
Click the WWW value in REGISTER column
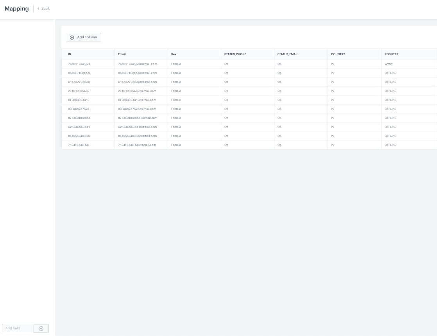[x=389, y=64]
